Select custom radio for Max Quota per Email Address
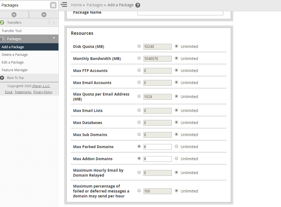 point(139,96)
